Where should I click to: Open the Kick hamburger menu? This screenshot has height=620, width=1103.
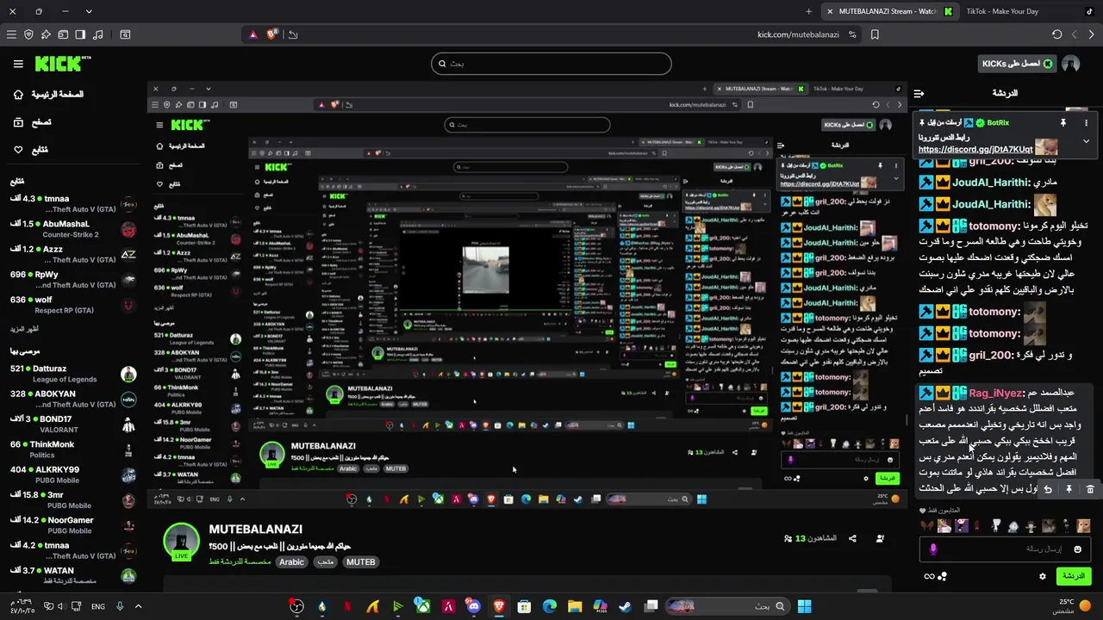point(18,64)
